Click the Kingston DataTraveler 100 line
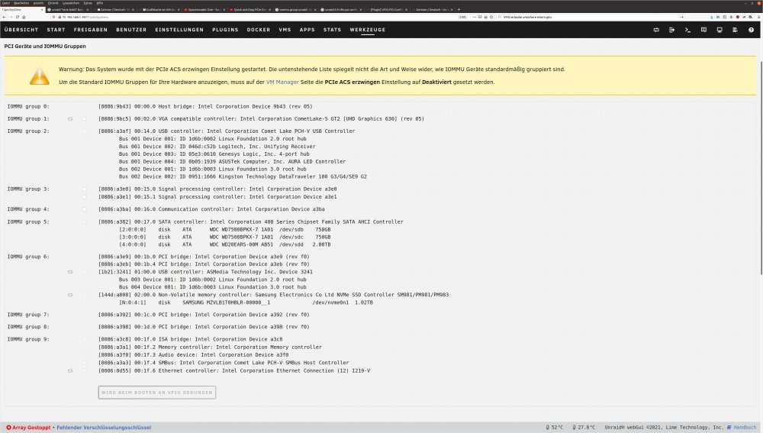 (243, 176)
